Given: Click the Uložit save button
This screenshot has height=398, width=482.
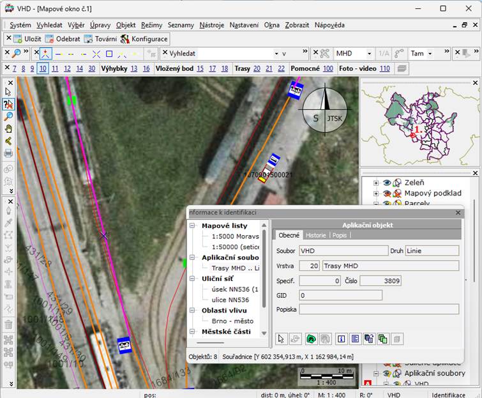Looking at the screenshot, I should pyautogui.click(x=24, y=39).
